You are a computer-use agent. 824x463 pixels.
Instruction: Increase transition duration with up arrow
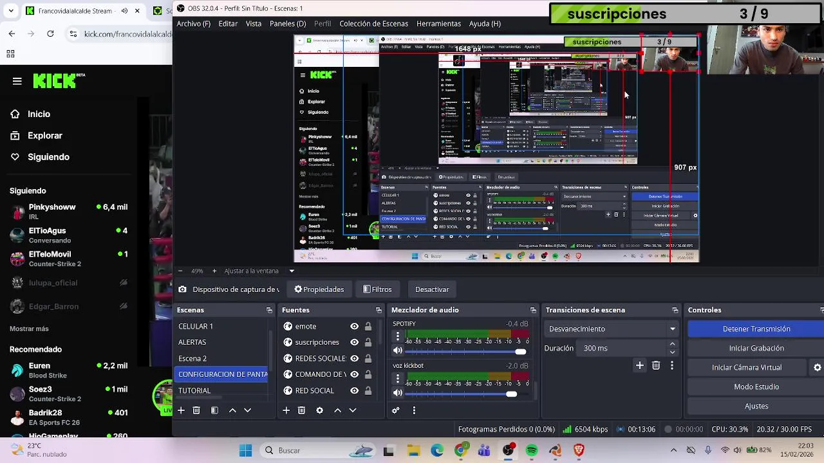pos(672,345)
